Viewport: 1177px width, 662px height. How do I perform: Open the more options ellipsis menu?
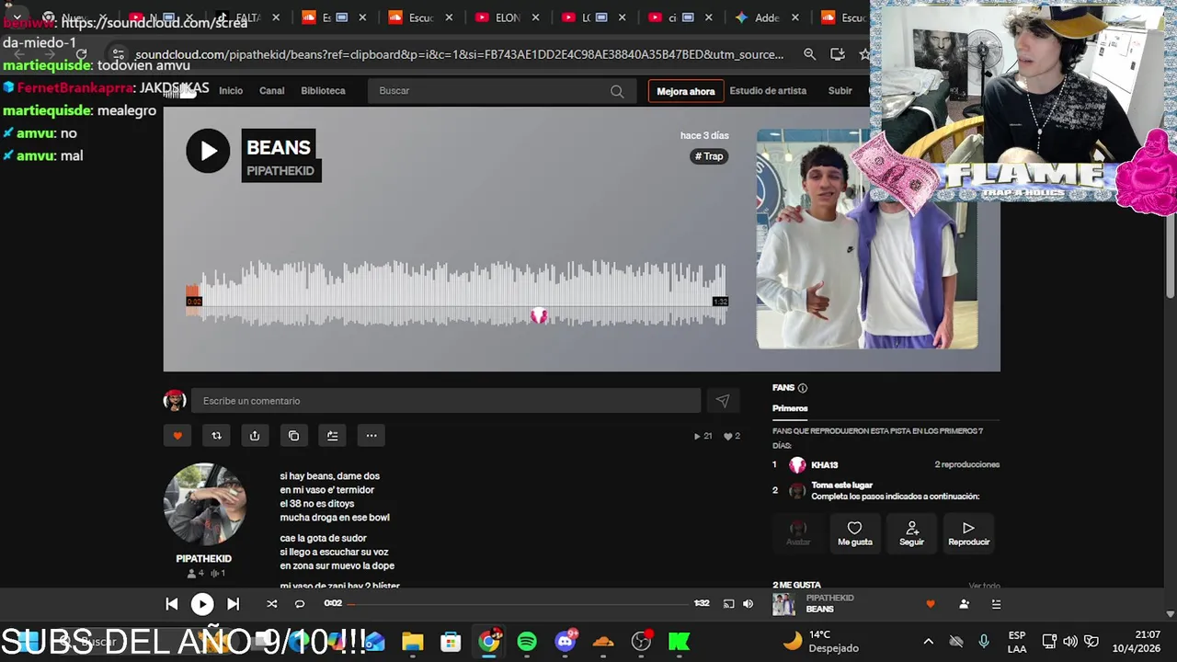371,436
